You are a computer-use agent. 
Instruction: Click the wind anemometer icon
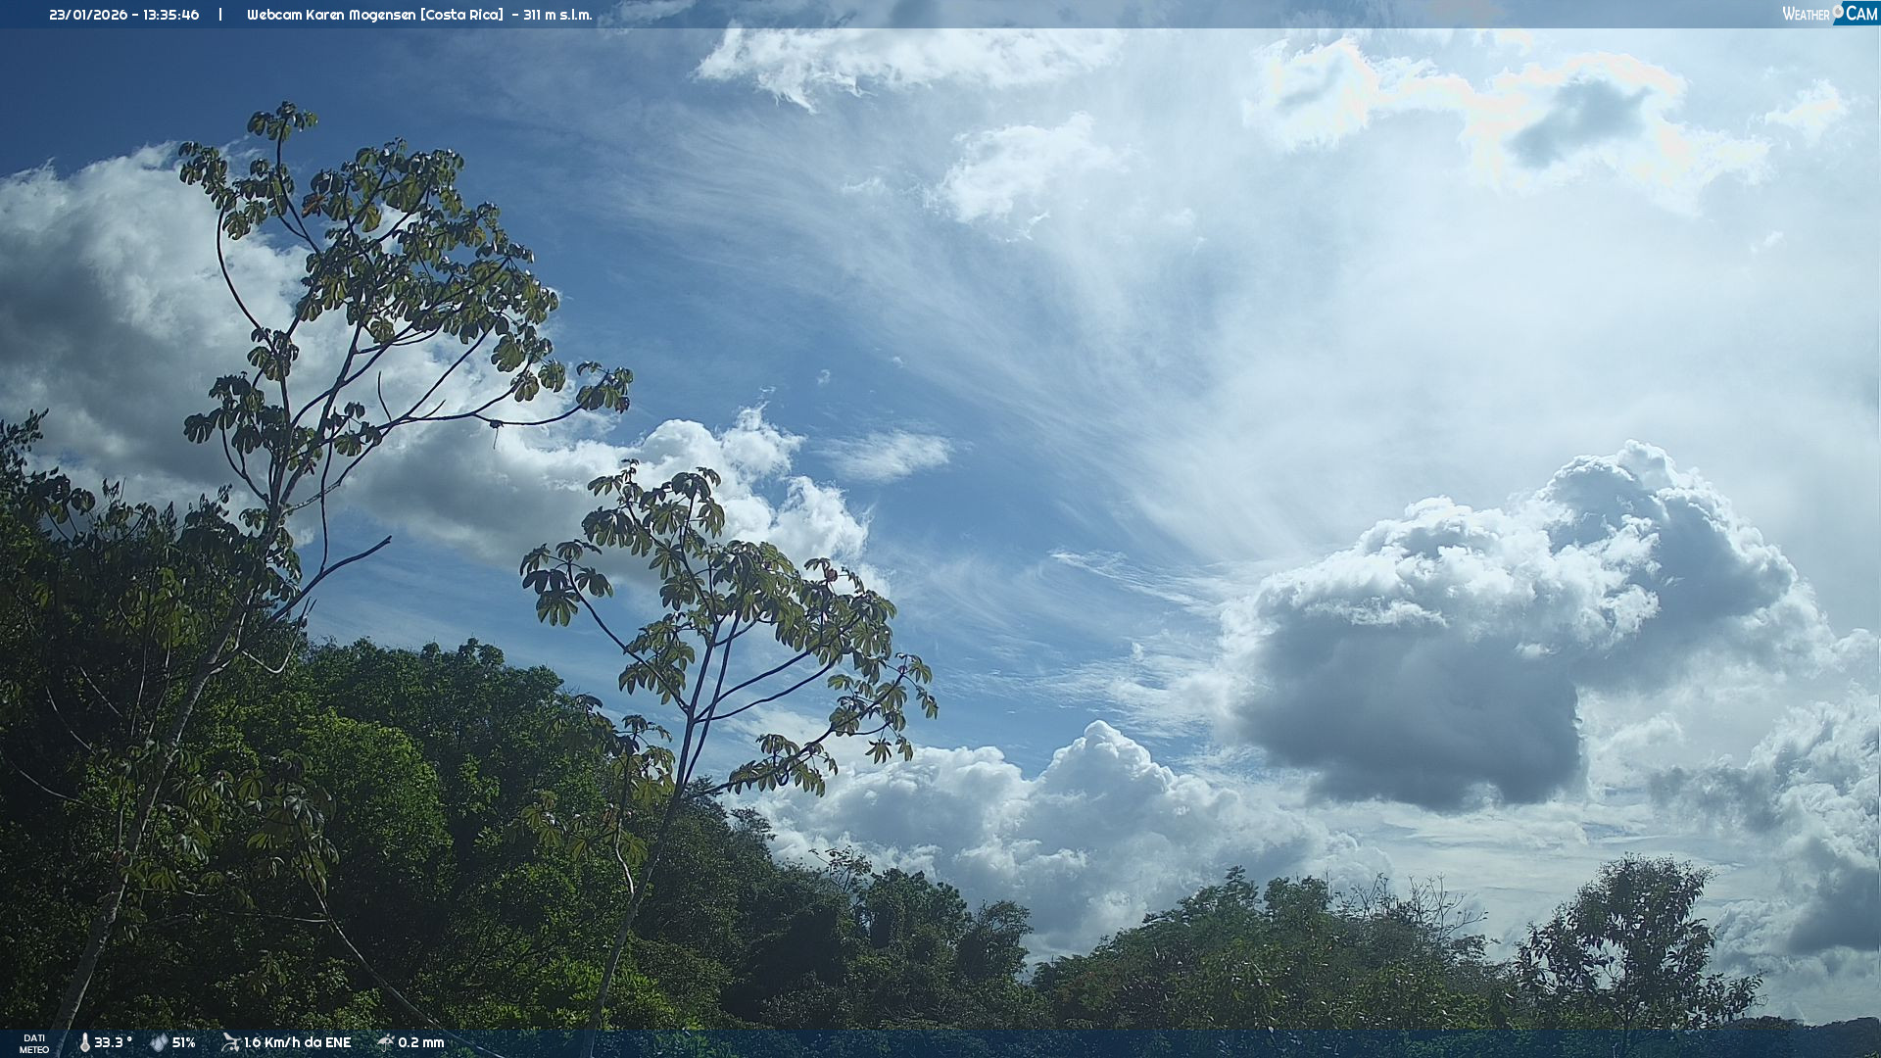[230, 1042]
